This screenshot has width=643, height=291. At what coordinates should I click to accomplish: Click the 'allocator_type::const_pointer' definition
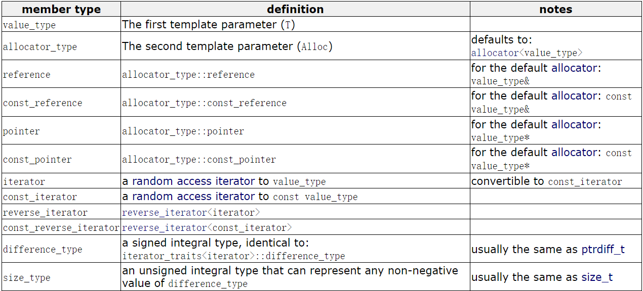[199, 160]
